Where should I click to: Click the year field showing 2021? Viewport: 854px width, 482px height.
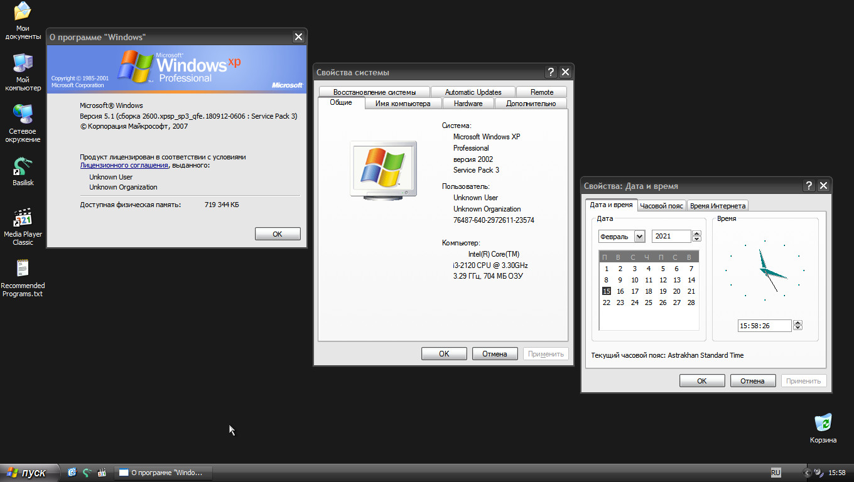point(671,237)
